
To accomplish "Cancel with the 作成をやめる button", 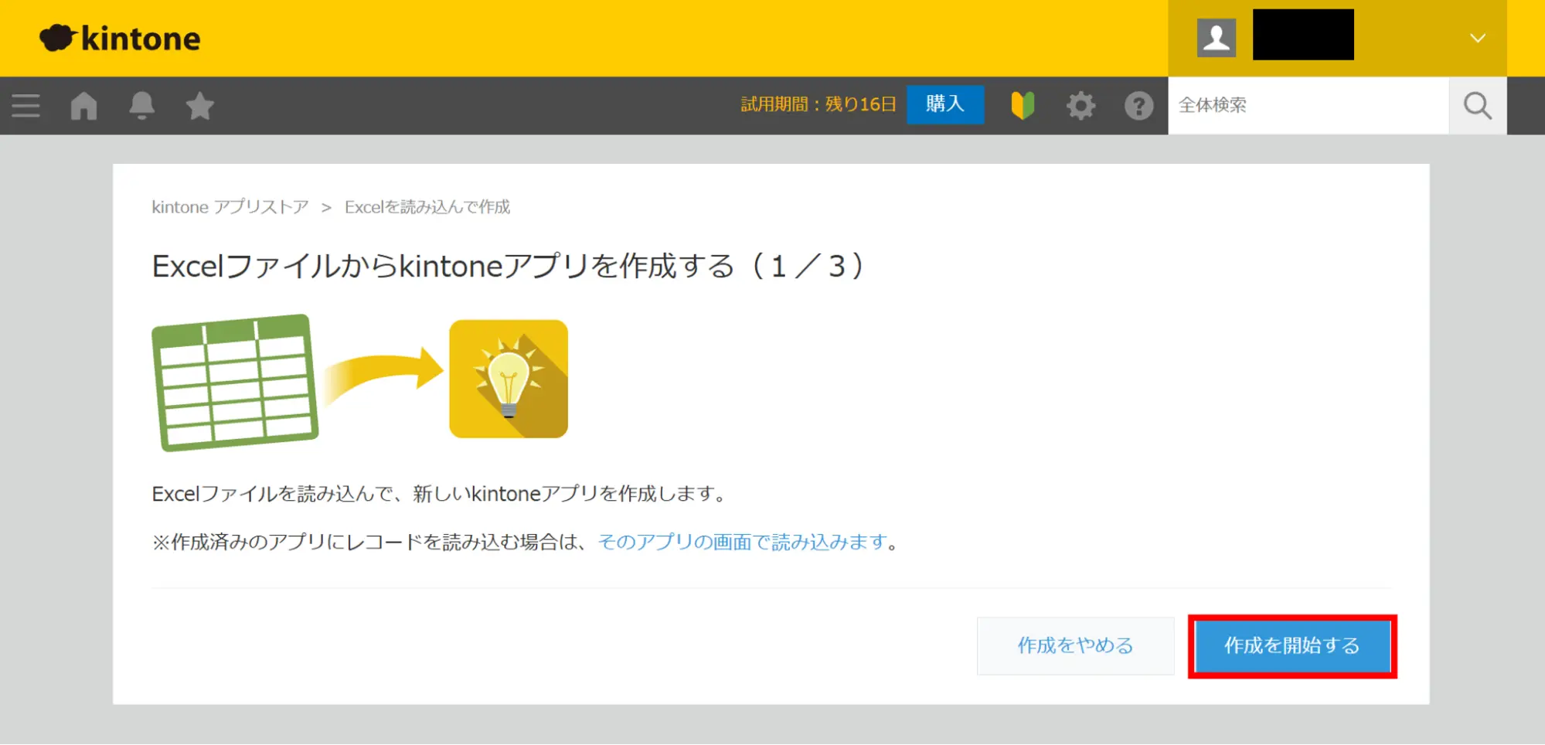I will [1075, 646].
